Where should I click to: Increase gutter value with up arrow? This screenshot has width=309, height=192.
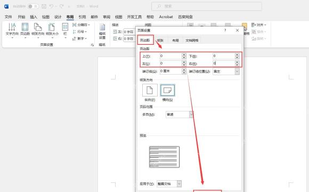184,70
